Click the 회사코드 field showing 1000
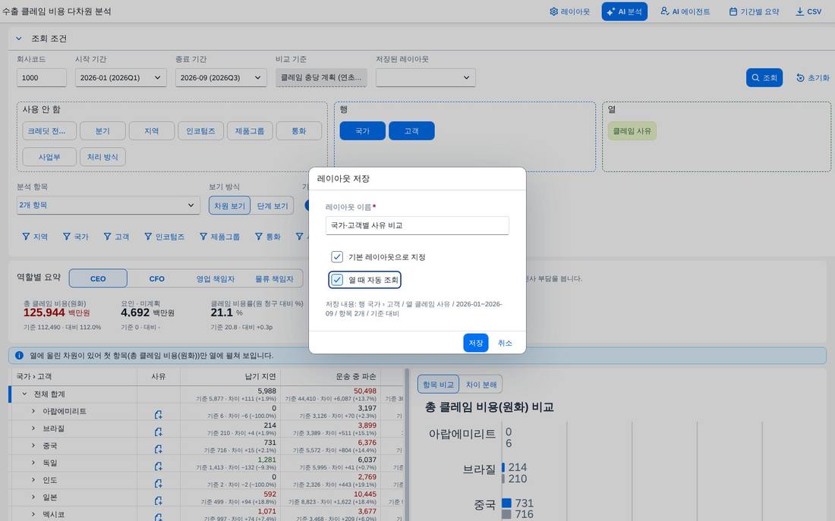The height and width of the screenshot is (521, 835). 42,77
